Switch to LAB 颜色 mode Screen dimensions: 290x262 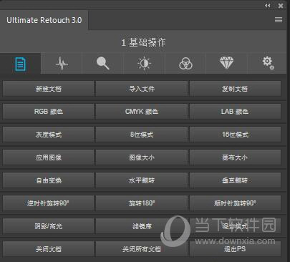tap(235, 112)
